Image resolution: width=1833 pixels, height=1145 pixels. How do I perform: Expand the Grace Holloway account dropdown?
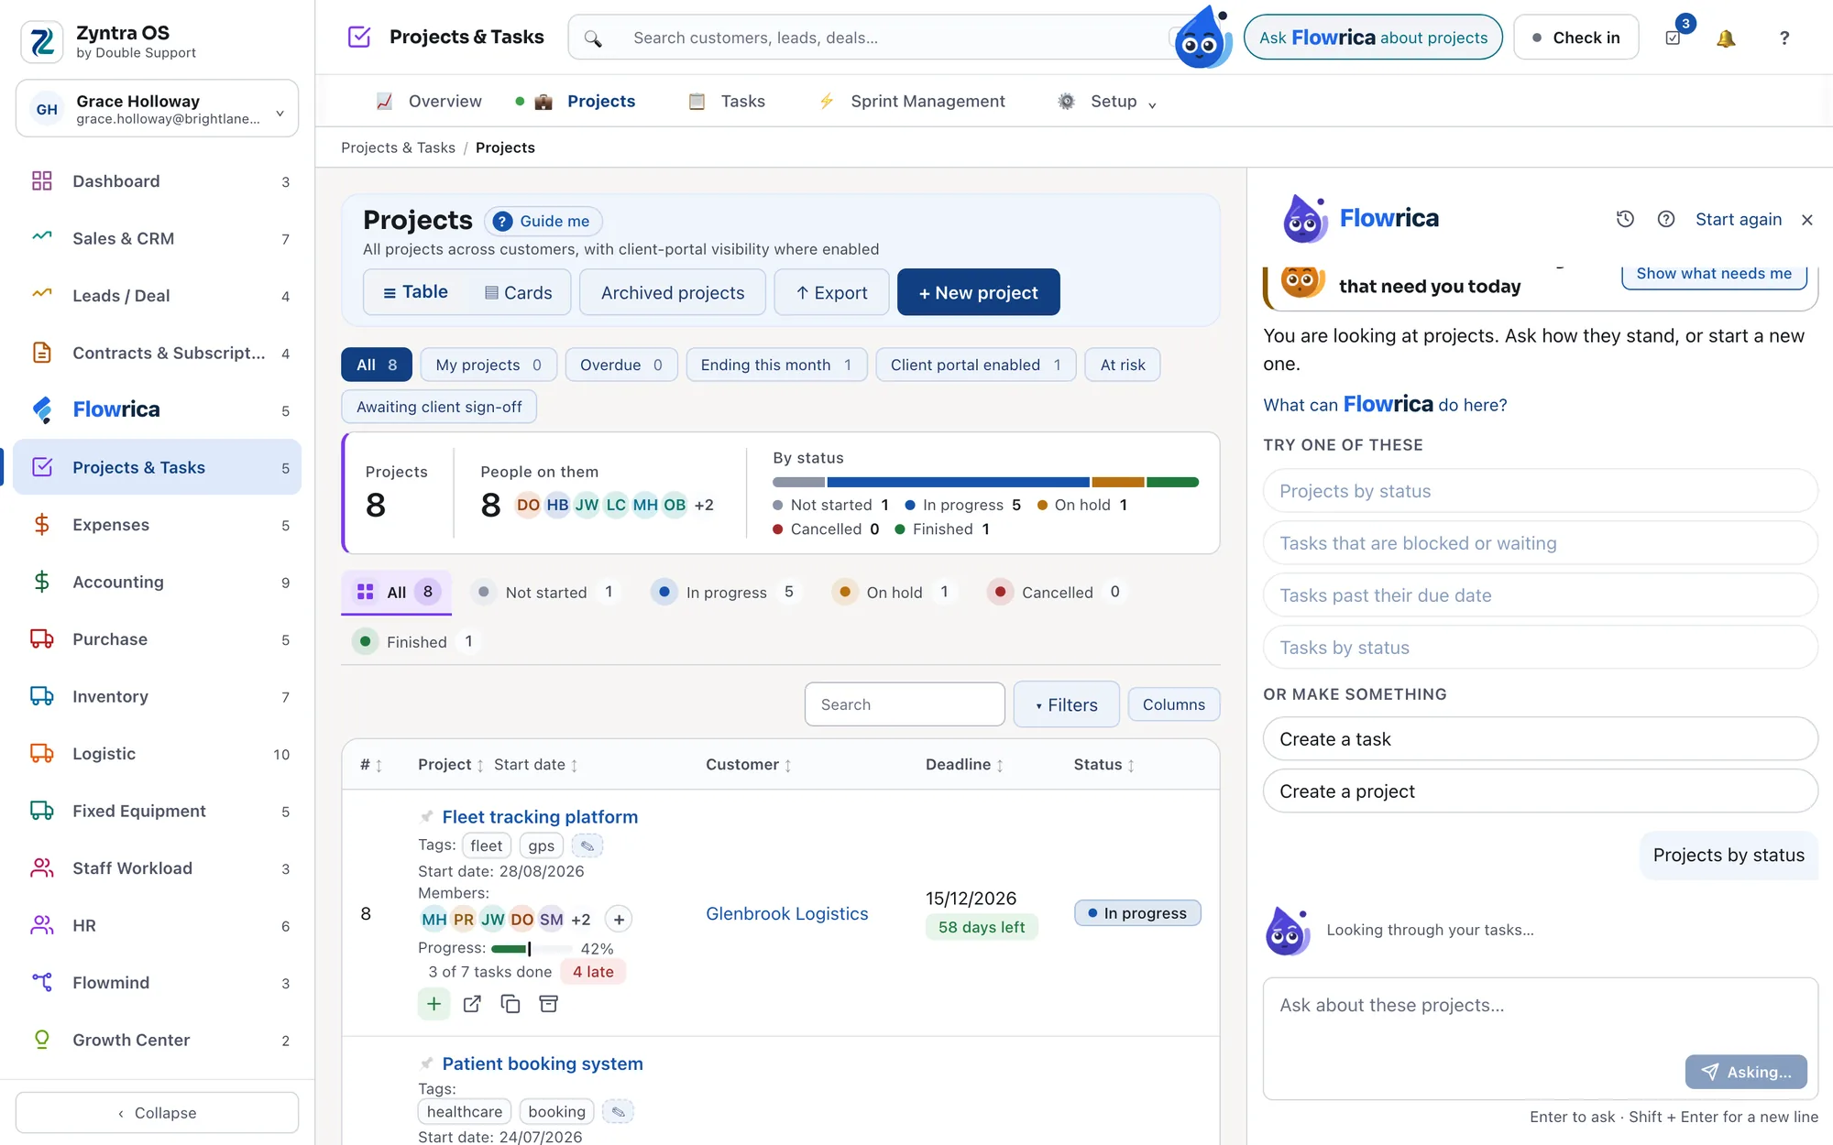coord(158,109)
